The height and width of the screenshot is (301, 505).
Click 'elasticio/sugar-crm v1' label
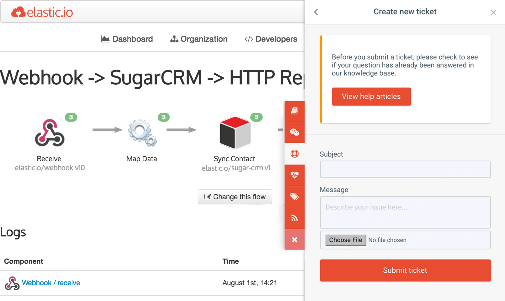pyautogui.click(x=236, y=168)
